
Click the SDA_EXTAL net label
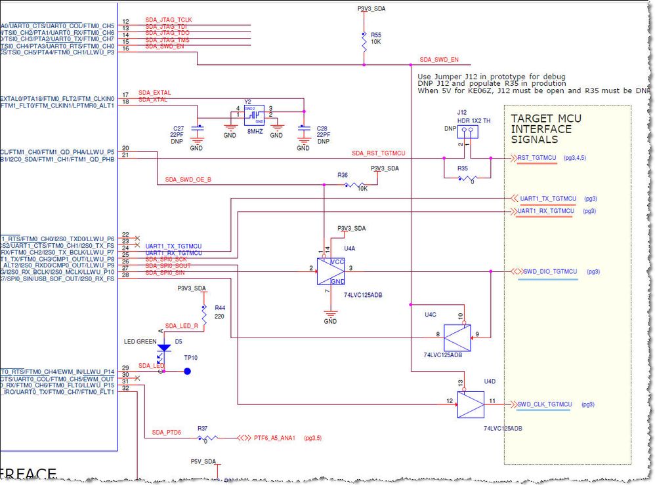(x=154, y=92)
